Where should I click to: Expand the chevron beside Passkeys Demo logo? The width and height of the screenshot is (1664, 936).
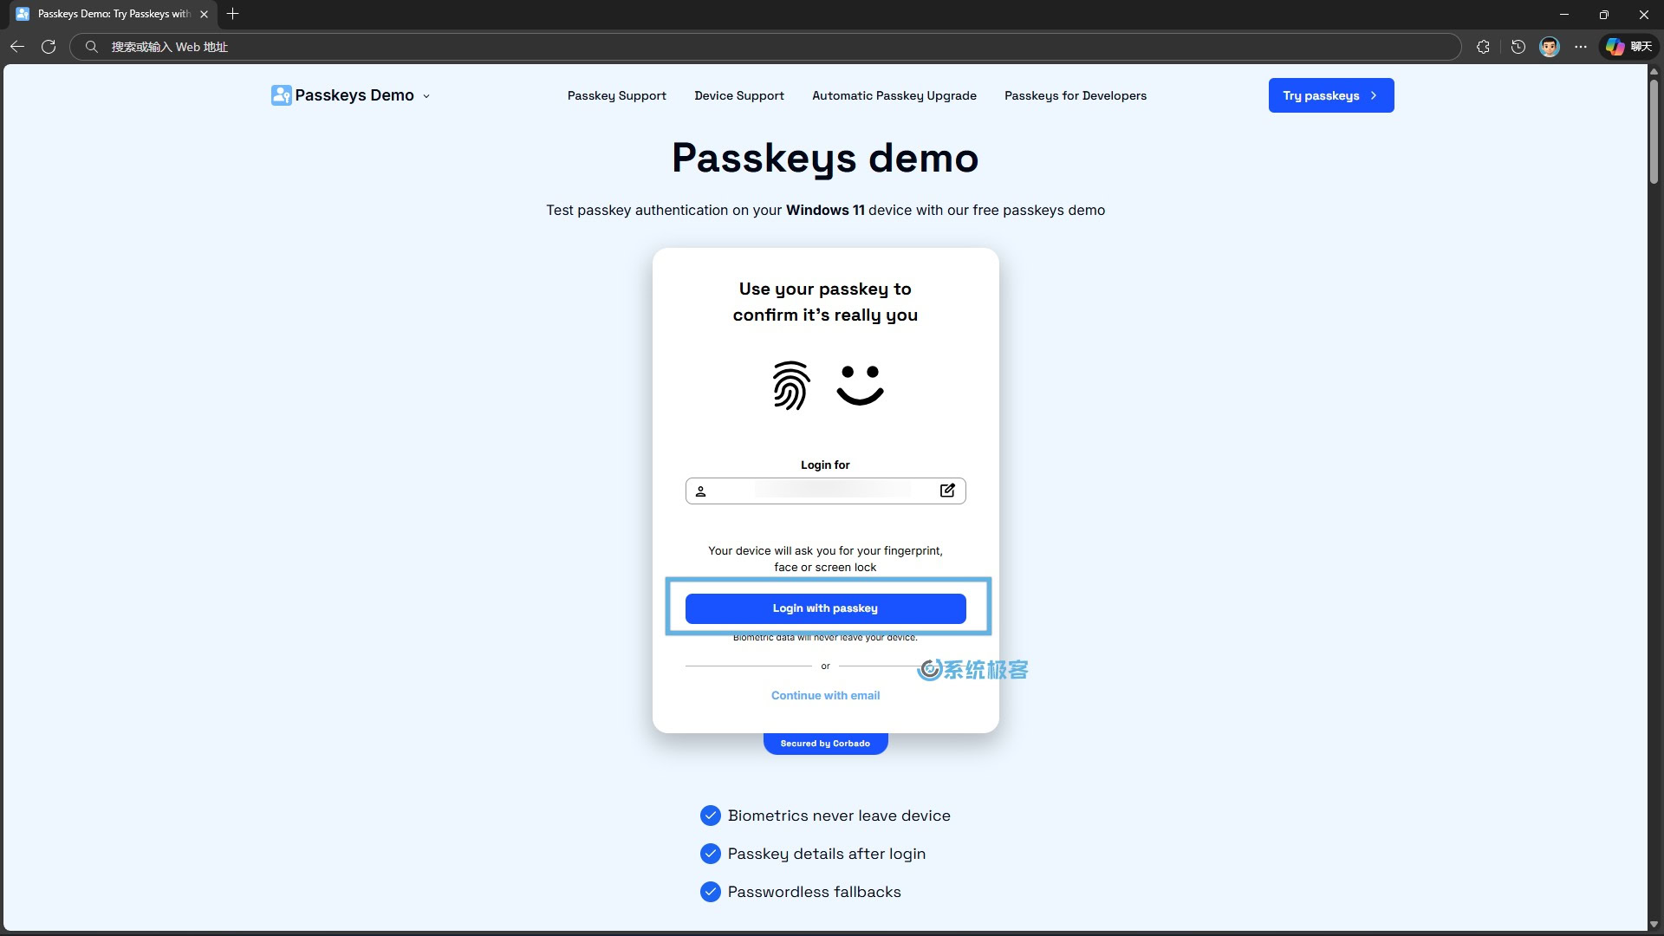tap(426, 96)
